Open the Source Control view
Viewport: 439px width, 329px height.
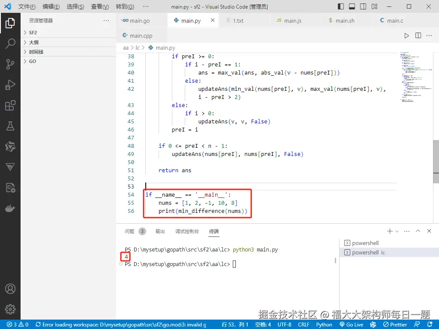click(10, 64)
